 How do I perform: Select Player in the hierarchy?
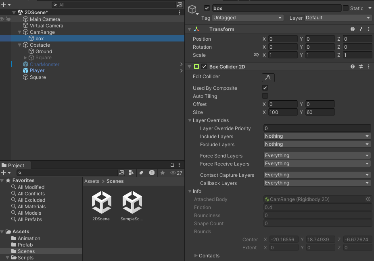[x=37, y=70]
